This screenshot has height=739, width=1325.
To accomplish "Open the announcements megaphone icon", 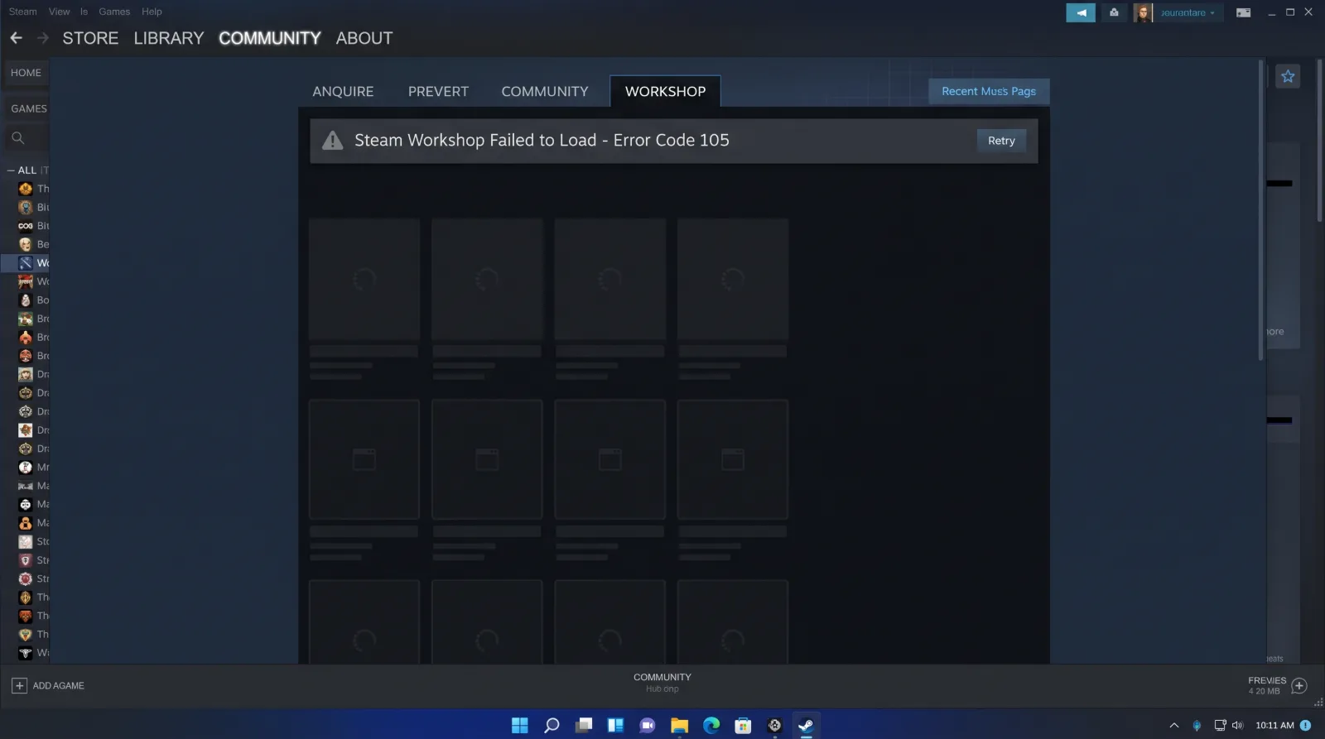I will 1081,12.
